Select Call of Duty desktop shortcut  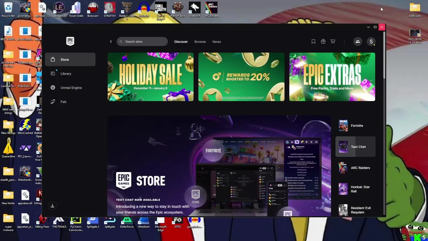pos(160,11)
